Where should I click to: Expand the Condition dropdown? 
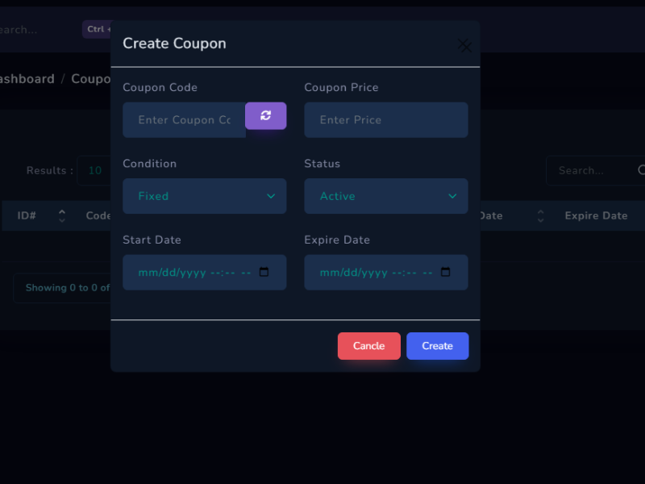(204, 196)
